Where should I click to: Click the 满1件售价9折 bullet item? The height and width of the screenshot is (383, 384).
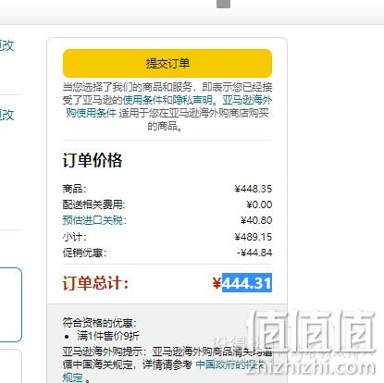(x=108, y=336)
